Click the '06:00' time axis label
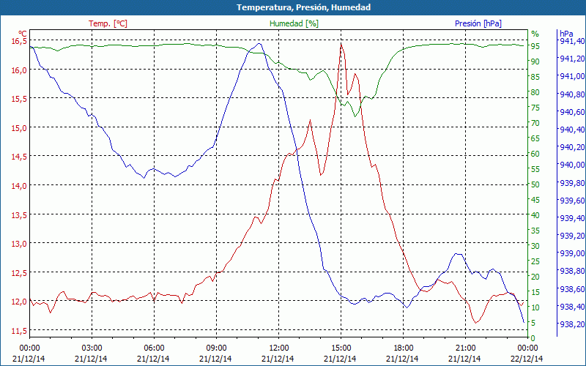Image resolution: width=586 pixels, height=366 pixels. (x=154, y=348)
